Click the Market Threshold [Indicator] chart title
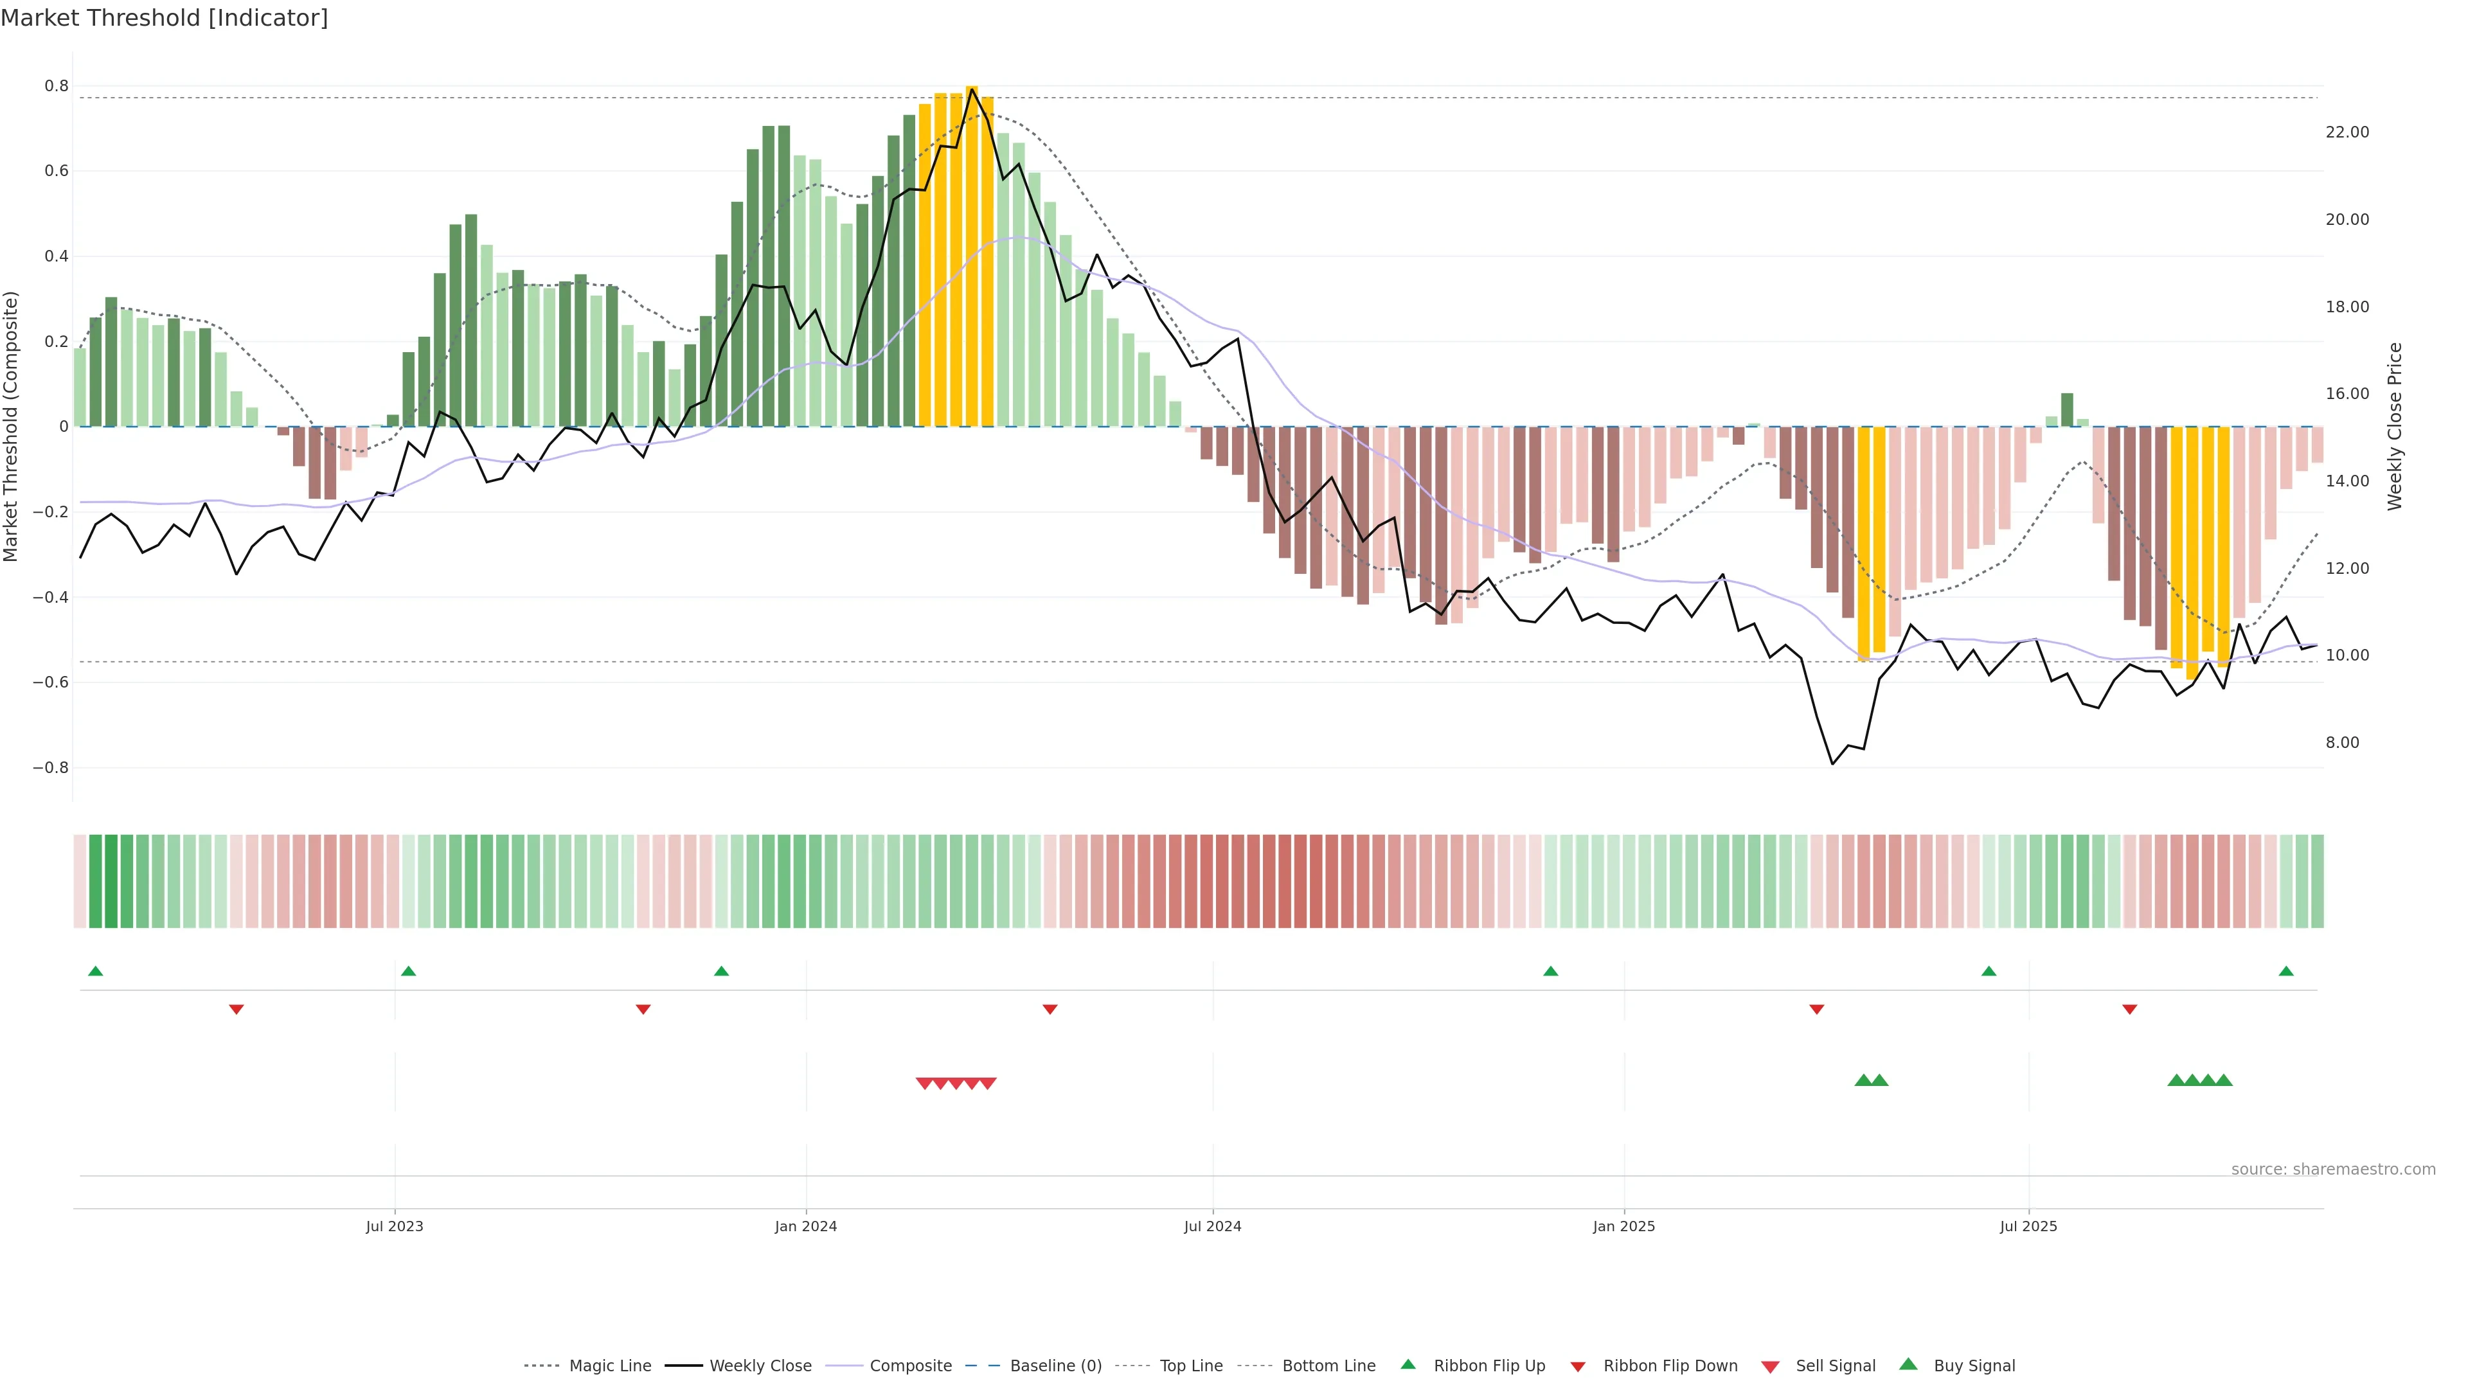Screen dimensions: 2468x1388 [x=164, y=18]
